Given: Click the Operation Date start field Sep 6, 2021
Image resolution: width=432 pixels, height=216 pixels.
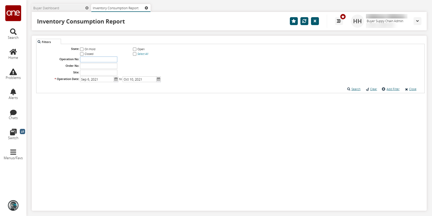Looking at the screenshot, I should coord(97,79).
